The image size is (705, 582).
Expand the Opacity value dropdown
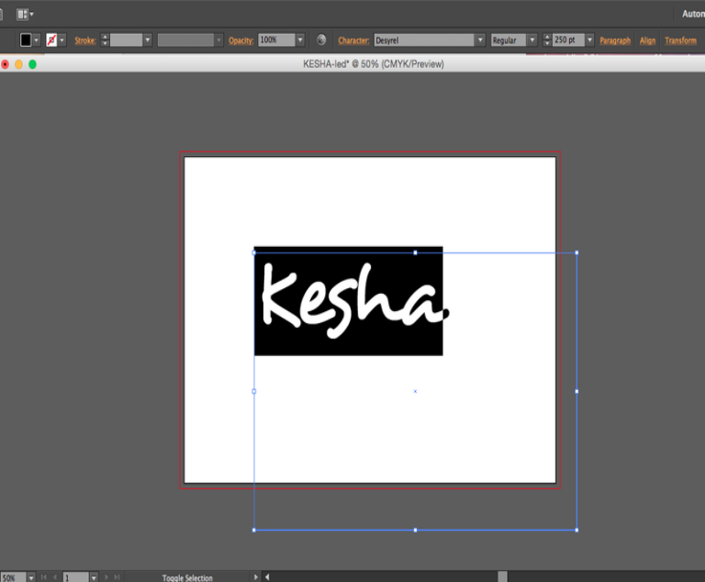click(300, 39)
